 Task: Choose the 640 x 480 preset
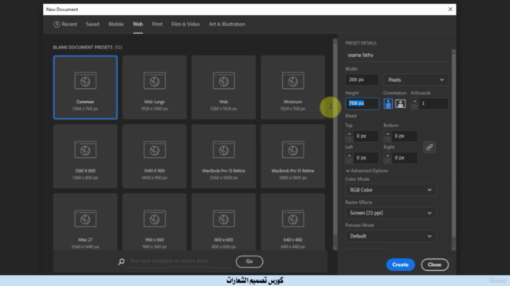coord(292,222)
